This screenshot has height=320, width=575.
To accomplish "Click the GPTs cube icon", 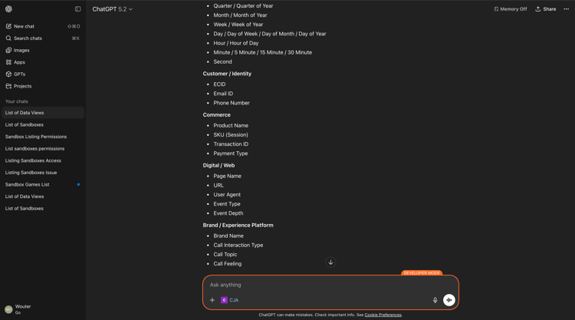I will 8,74.
